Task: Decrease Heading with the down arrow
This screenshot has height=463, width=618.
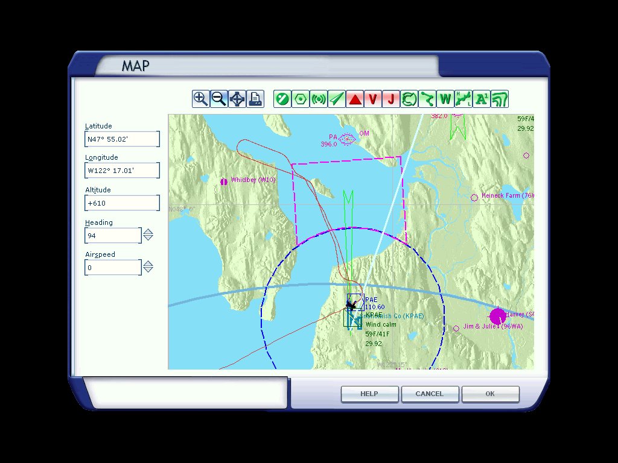Action: click(148, 238)
